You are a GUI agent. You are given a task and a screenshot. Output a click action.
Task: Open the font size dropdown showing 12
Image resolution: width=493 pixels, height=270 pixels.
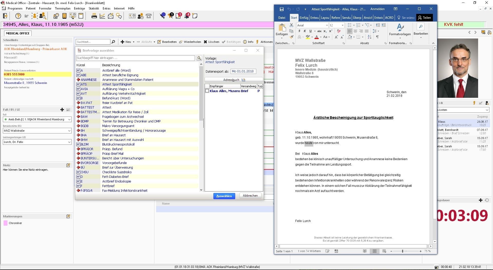click(x=343, y=25)
